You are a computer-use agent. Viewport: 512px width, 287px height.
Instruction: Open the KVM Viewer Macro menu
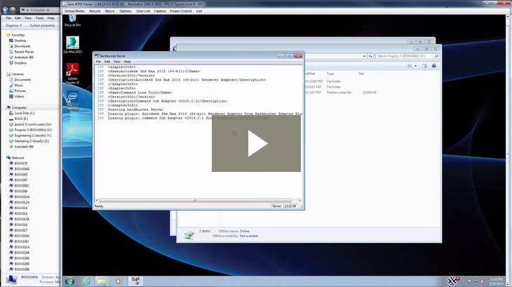(109, 11)
